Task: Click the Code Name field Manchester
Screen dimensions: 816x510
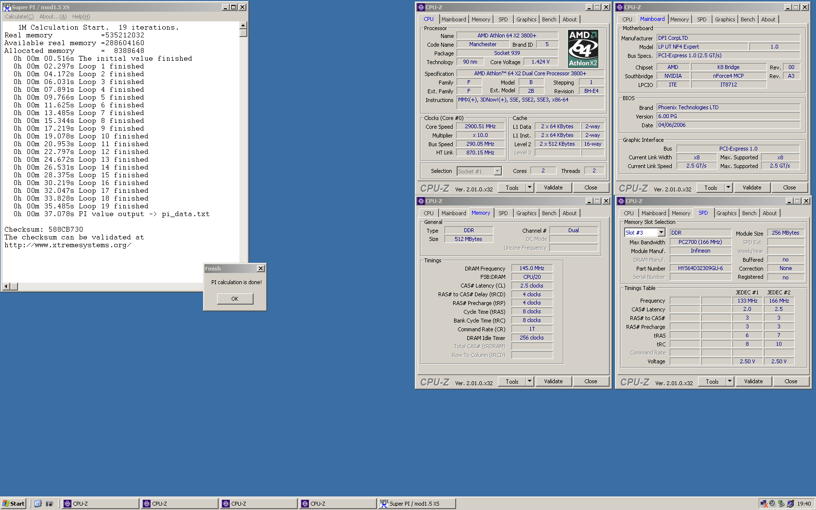Action: click(483, 44)
